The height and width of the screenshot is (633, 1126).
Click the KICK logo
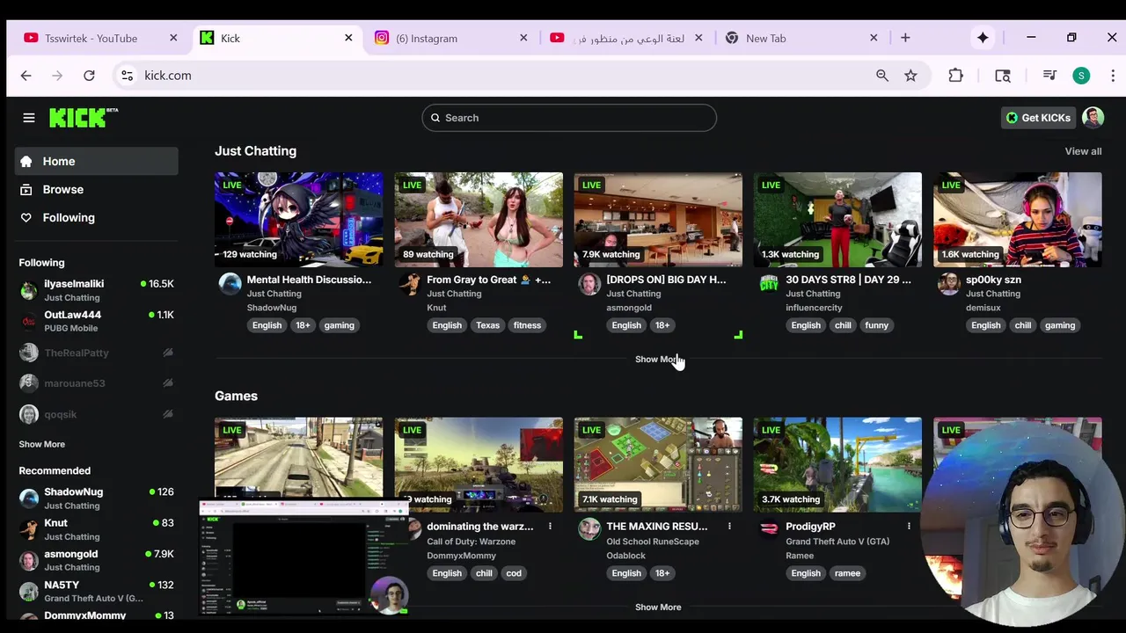[x=84, y=117]
